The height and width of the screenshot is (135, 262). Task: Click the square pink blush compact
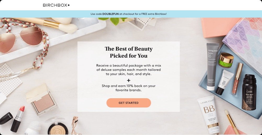tap(41, 100)
